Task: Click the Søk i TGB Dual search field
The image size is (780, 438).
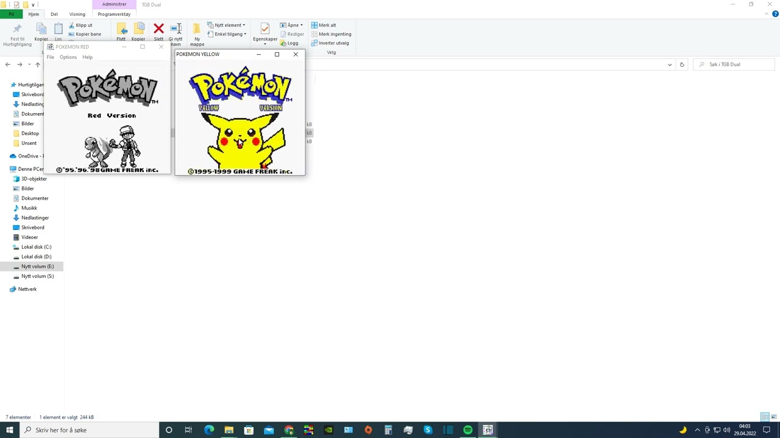Action: (734, 64)
